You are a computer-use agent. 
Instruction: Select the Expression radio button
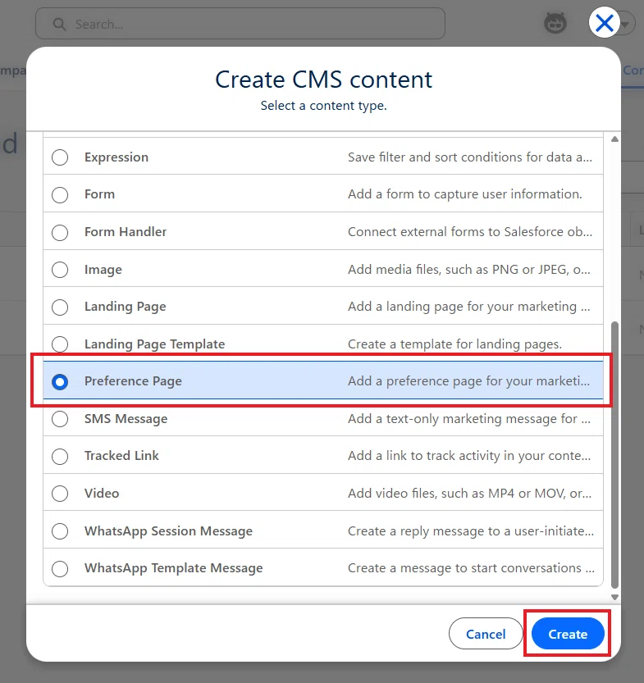click(x=60, y=157)
